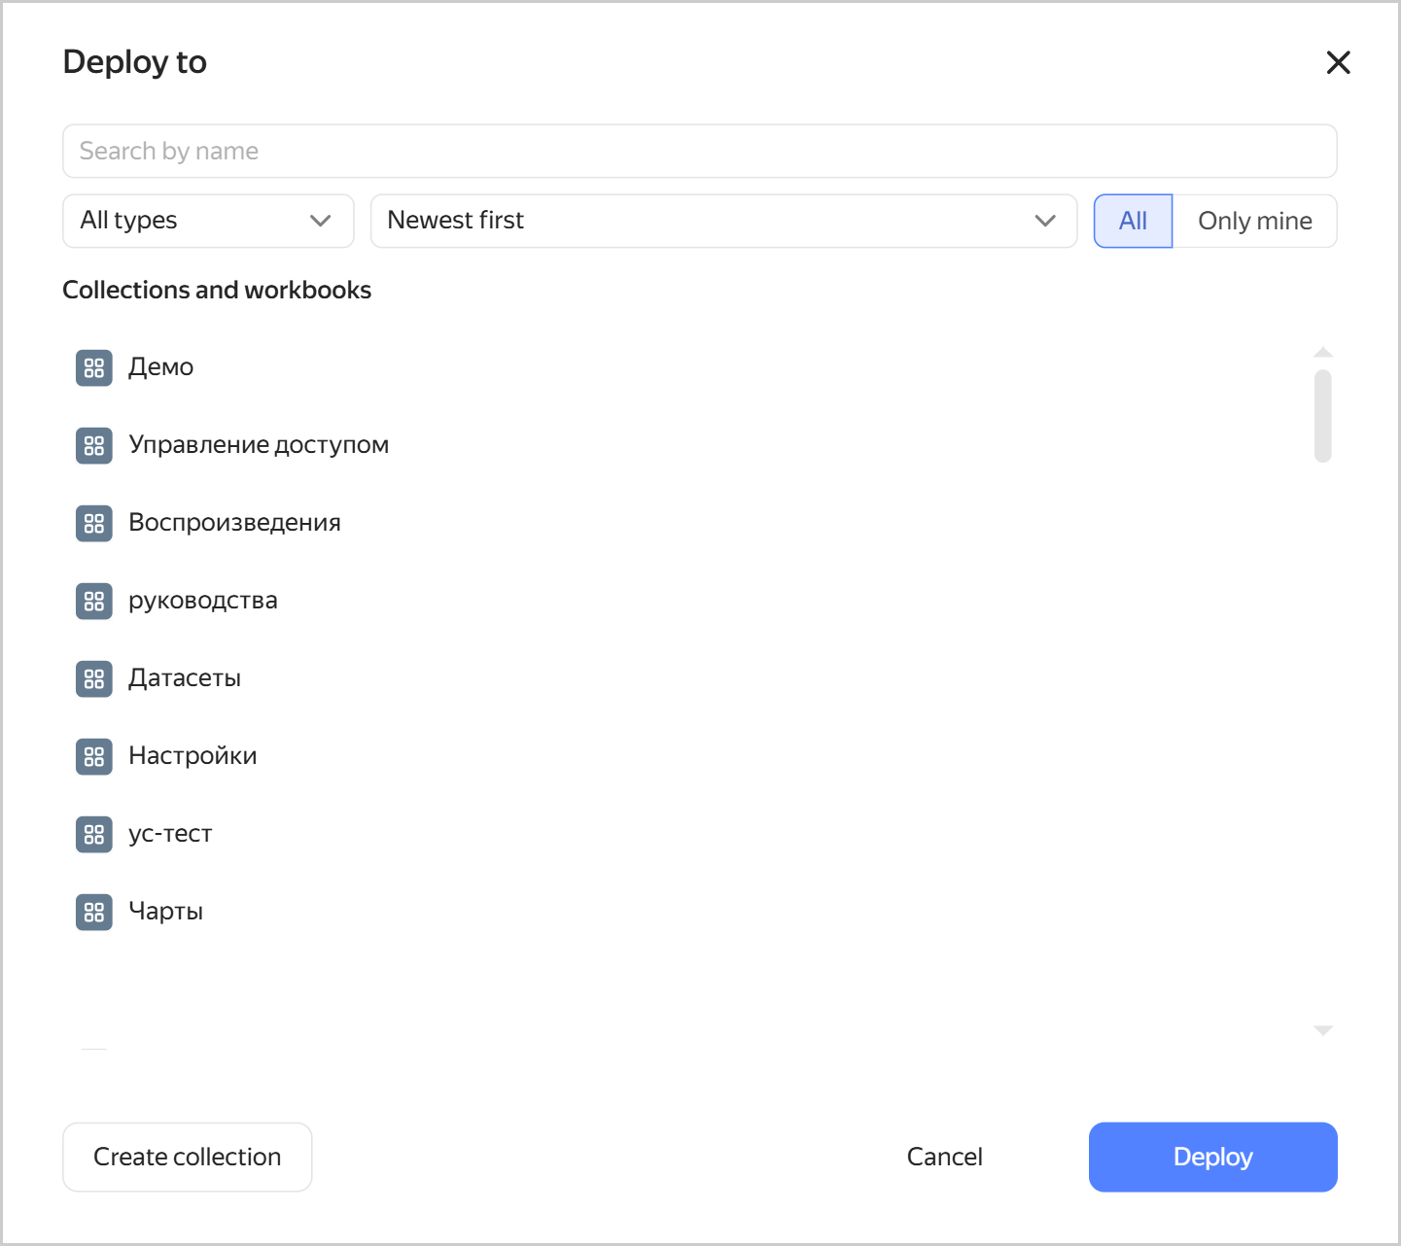
Task: Cancel the deploy dialog
Action: (x=944, y=1157)
